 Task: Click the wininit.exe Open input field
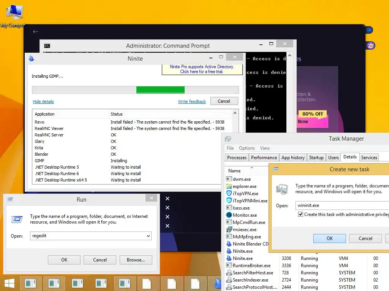[x=342, y=205]
